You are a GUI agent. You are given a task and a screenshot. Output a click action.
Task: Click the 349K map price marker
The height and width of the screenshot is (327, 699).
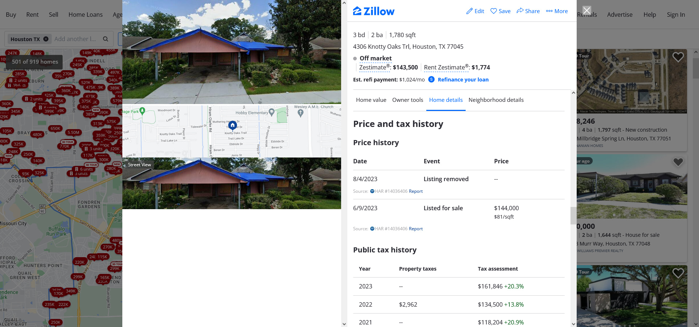click(x=71, y=291)
